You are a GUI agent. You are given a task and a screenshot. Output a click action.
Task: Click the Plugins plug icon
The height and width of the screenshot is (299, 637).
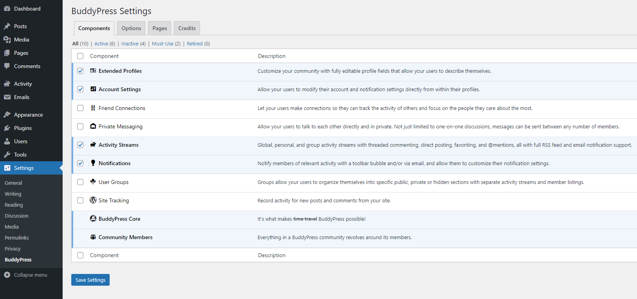click(7, 128)
